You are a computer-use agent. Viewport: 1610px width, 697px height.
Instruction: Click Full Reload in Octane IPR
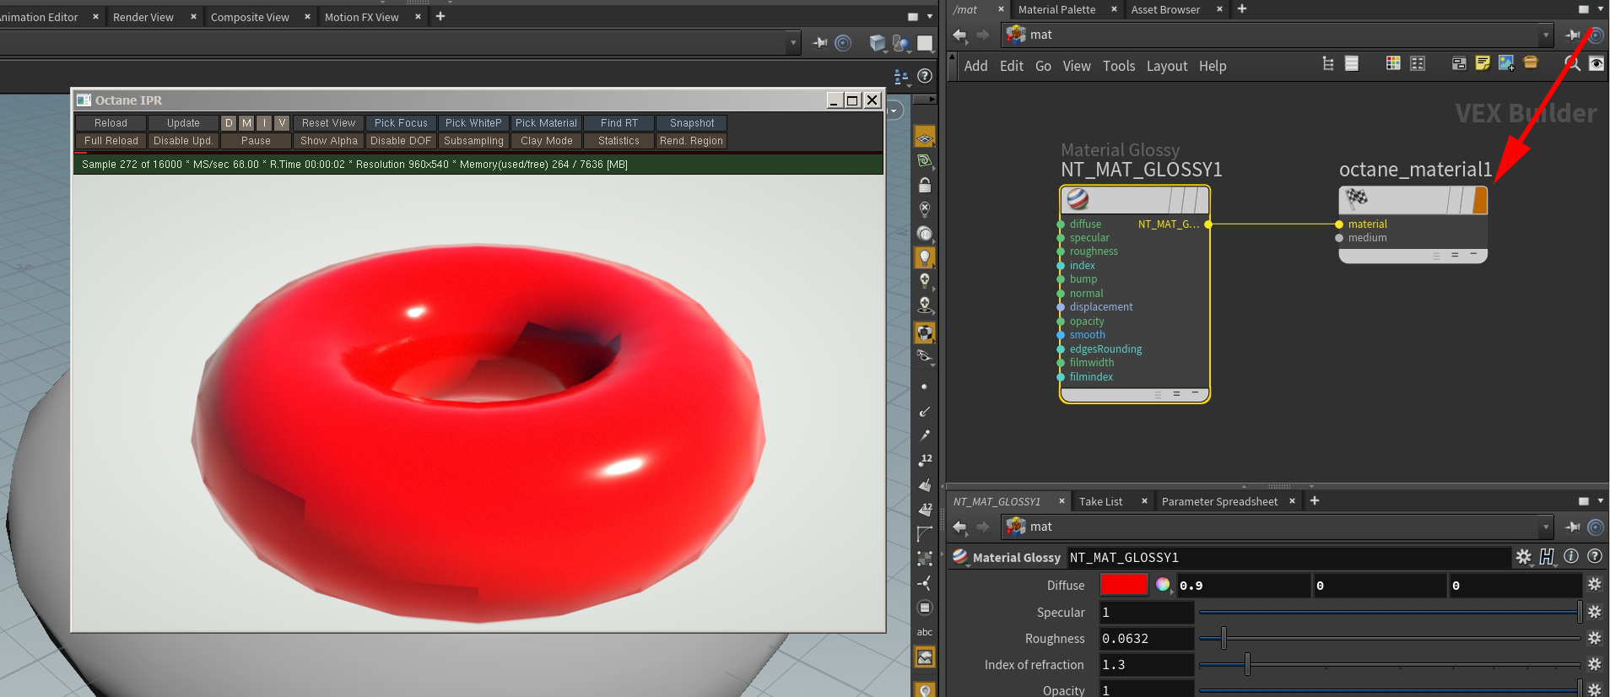(x=111, y=141)
